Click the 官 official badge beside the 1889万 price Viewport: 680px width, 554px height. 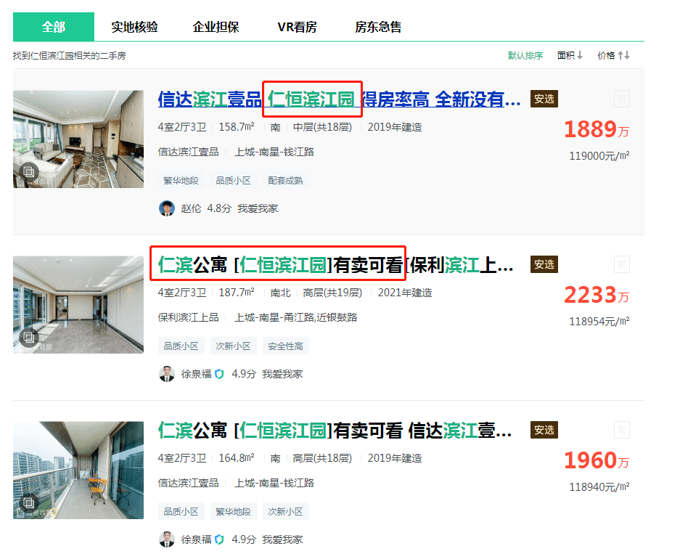tap(622, 99)
